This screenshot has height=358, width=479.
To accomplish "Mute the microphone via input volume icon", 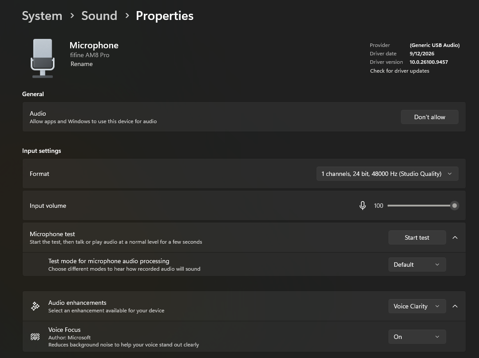I will click(362, 206).
